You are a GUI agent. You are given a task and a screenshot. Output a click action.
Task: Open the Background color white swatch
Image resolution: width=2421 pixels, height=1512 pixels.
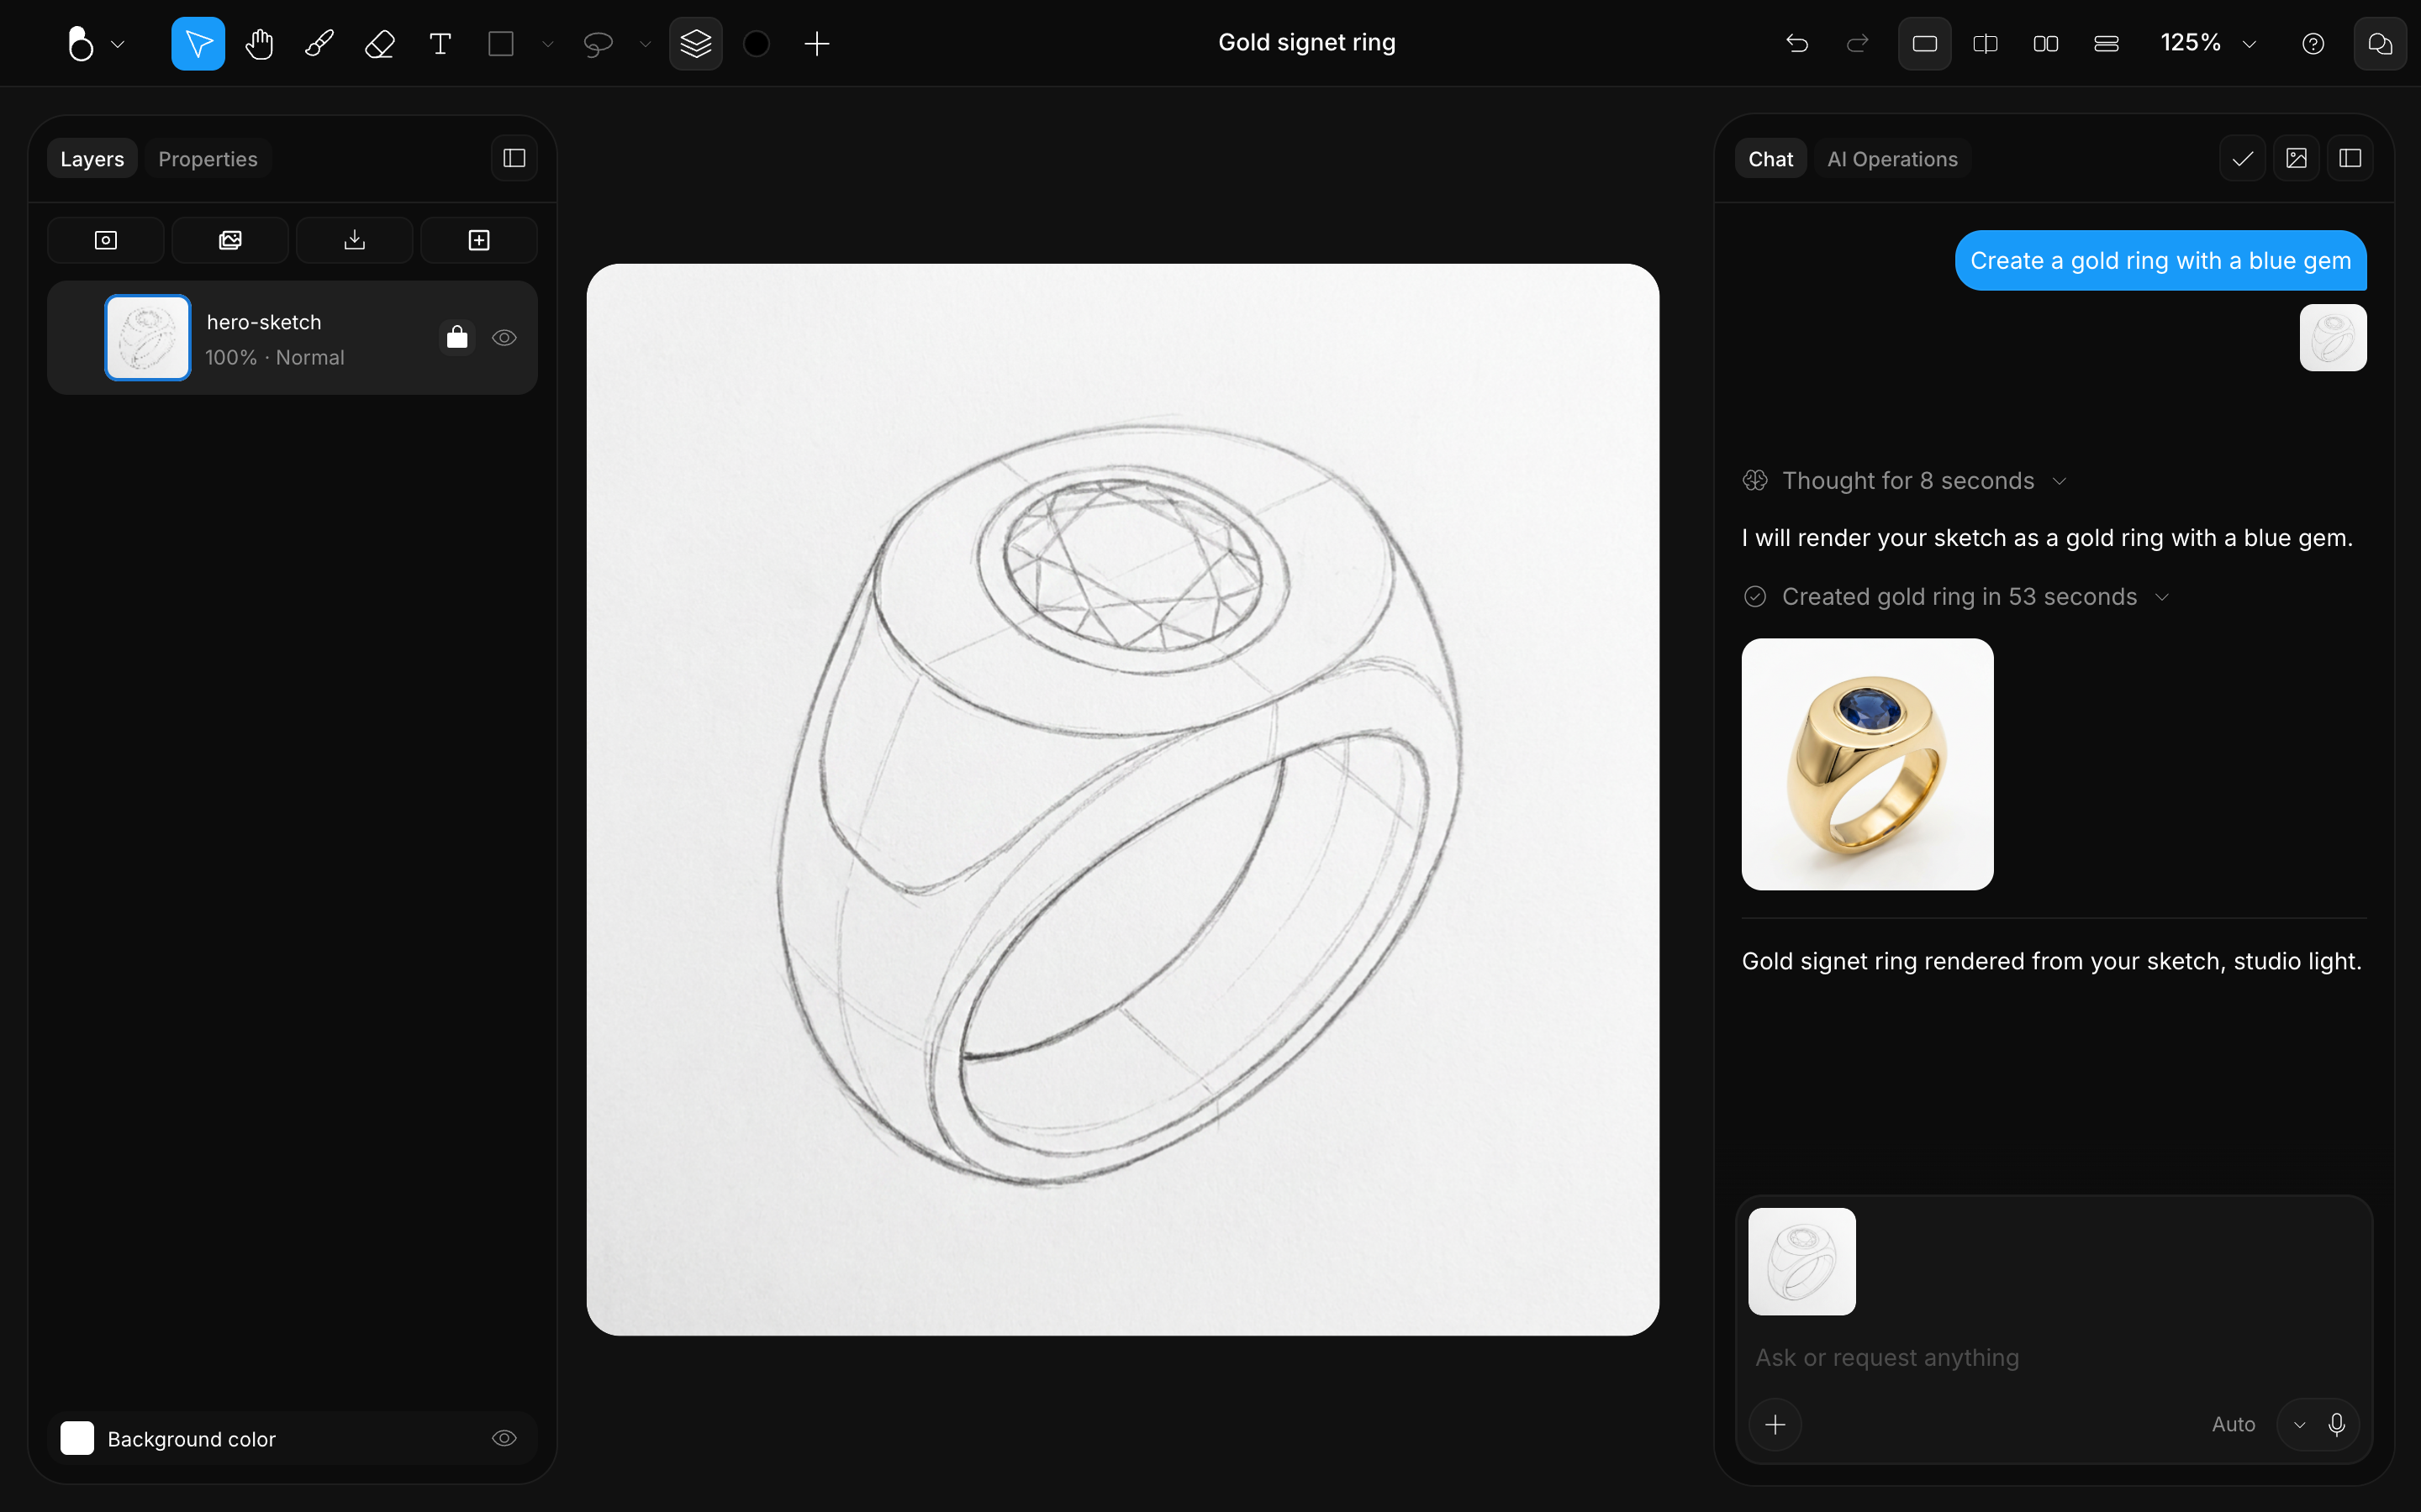(77, 1439)
